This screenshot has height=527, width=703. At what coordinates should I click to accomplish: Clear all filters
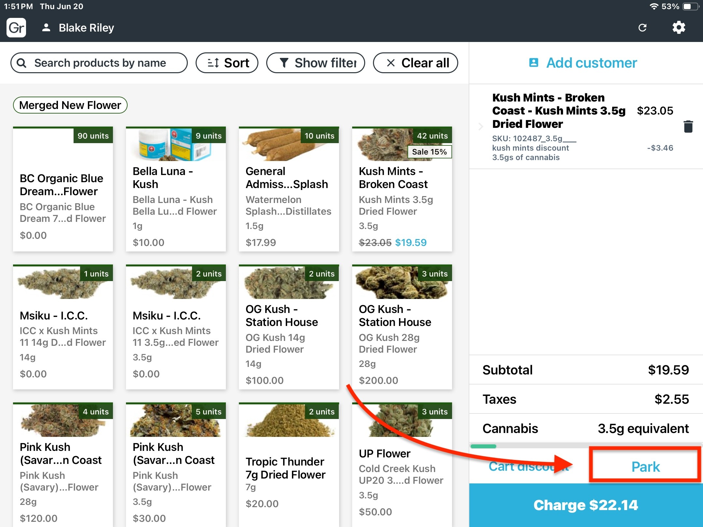click(x=415, y=63)
